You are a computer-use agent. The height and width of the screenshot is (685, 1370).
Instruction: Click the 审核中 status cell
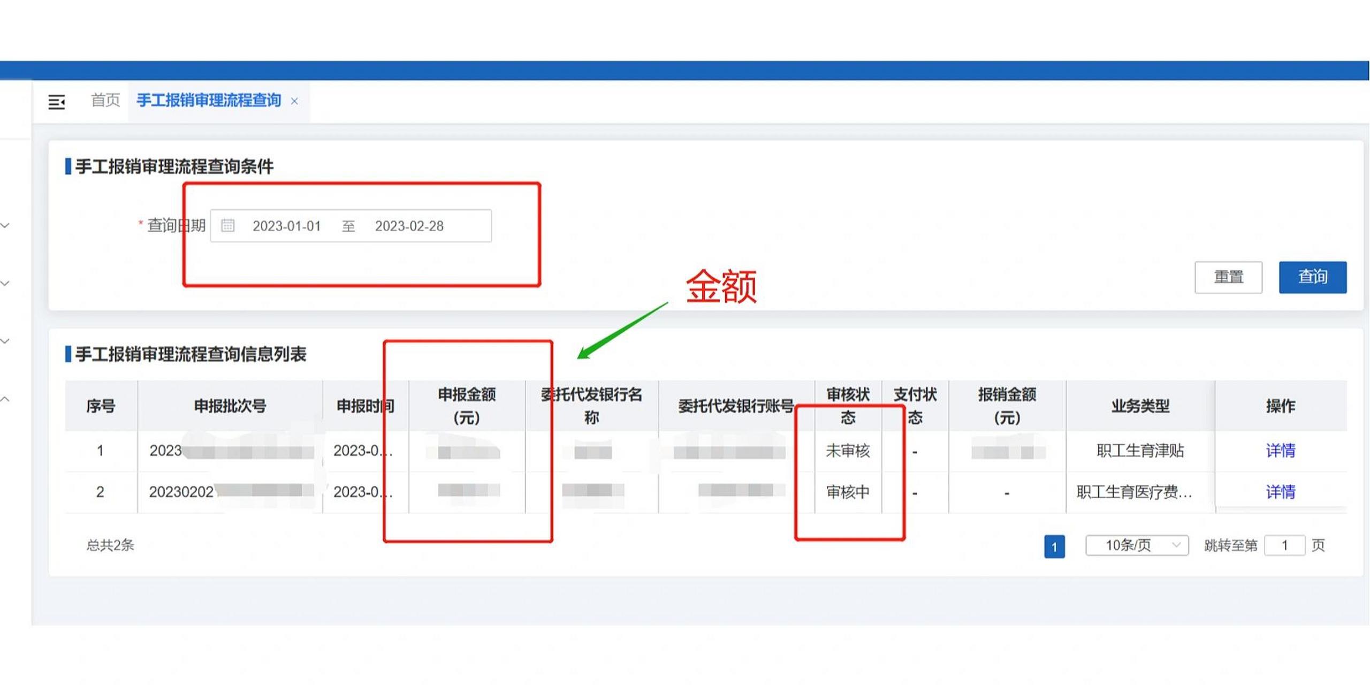[848, 492]
